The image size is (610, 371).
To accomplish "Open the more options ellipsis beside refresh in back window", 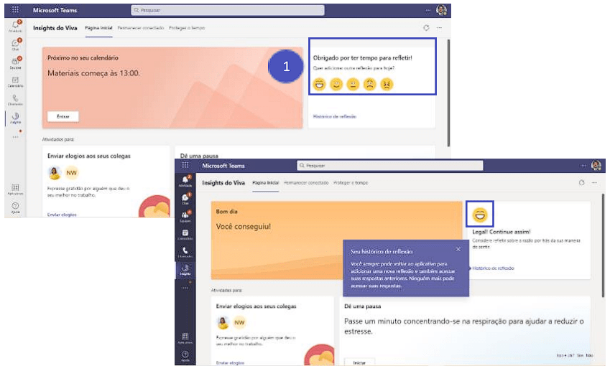I will [440, 27].
